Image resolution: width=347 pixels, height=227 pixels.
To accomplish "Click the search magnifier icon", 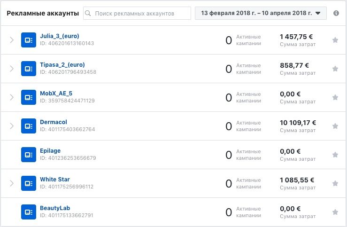I will click(x=88, y=13).
